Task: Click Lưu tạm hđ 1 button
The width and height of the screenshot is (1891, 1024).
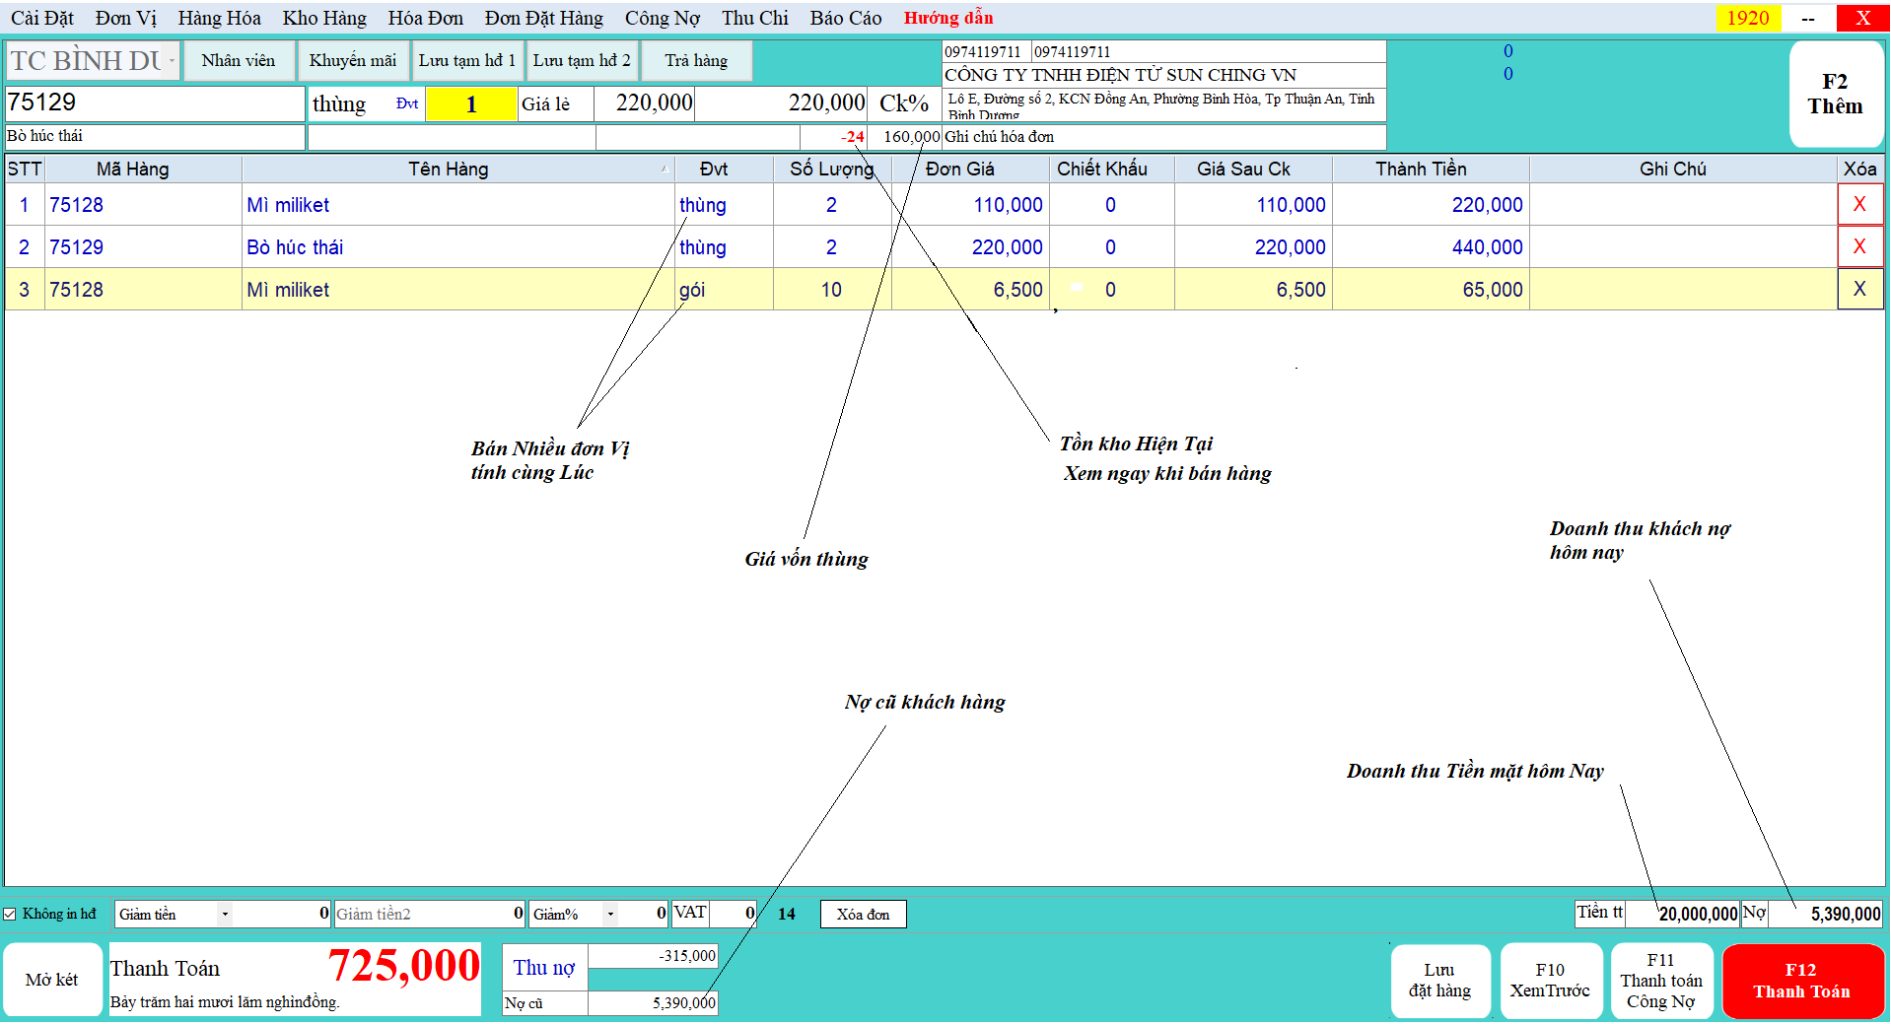Action: click(467, 60)
